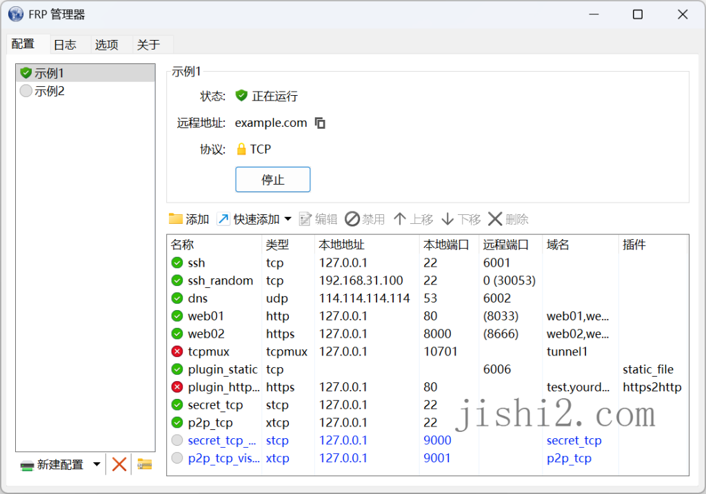Copy remote address with the copy icon

[x=320, y=123]
